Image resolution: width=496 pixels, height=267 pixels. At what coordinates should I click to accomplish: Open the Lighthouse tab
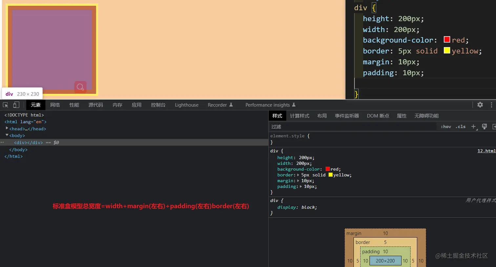pyautogui.click(x=187, y=105)
